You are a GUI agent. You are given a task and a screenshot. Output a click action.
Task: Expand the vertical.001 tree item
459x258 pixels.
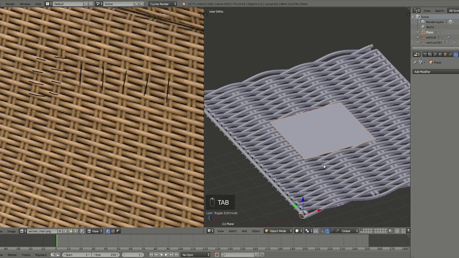pos(418,42)
